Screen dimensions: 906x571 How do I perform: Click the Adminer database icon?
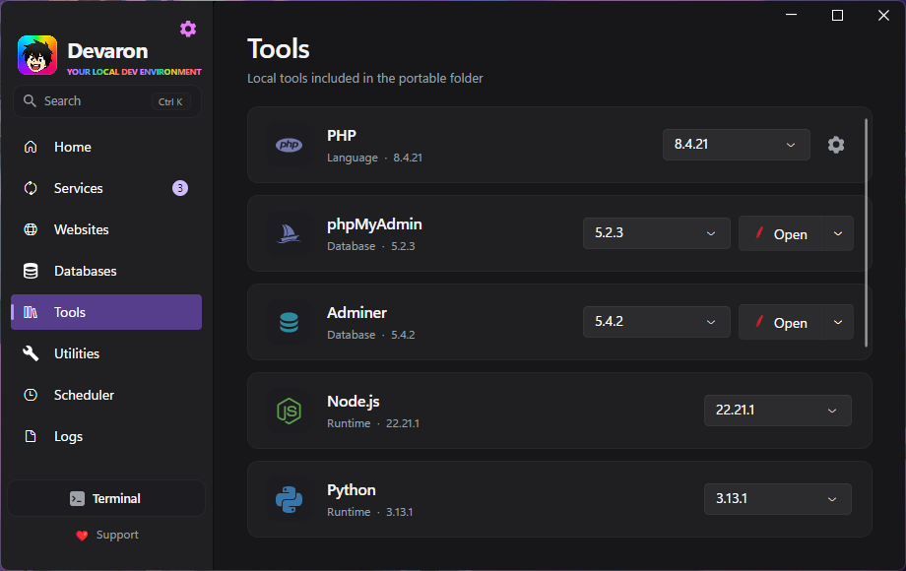coord(289,322)
